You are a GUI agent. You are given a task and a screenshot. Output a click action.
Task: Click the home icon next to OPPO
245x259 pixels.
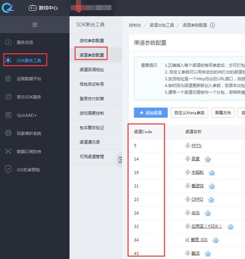pyautogui.click(x=211, y=200)
